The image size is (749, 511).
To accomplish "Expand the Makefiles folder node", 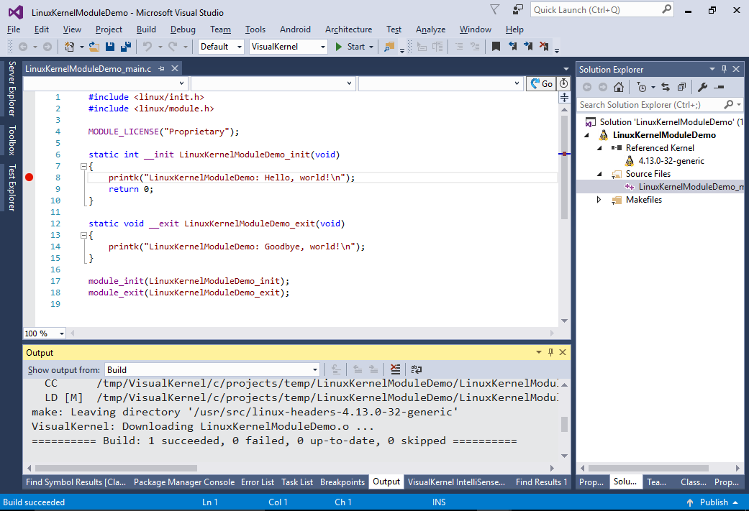I will coord(599,200).
